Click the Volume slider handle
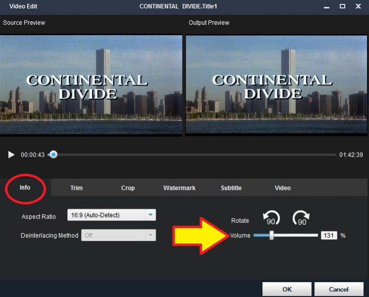Viewport: 369px width, 297px height. [x=272, y=236]
